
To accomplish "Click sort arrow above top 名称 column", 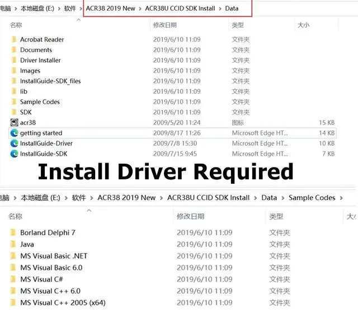I will pos(78,20).
